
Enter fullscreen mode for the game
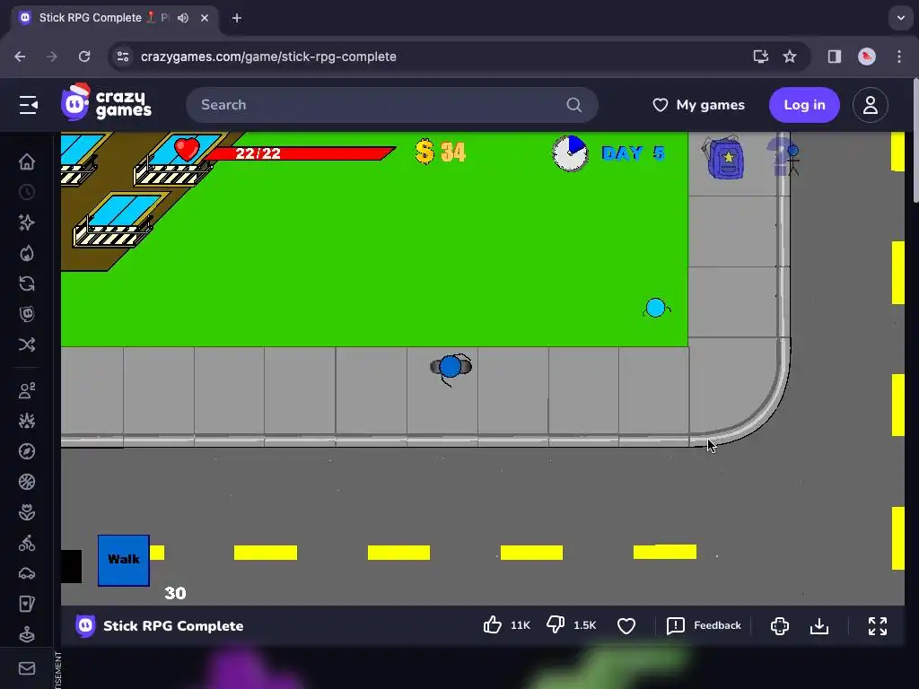tap(878, 625)
